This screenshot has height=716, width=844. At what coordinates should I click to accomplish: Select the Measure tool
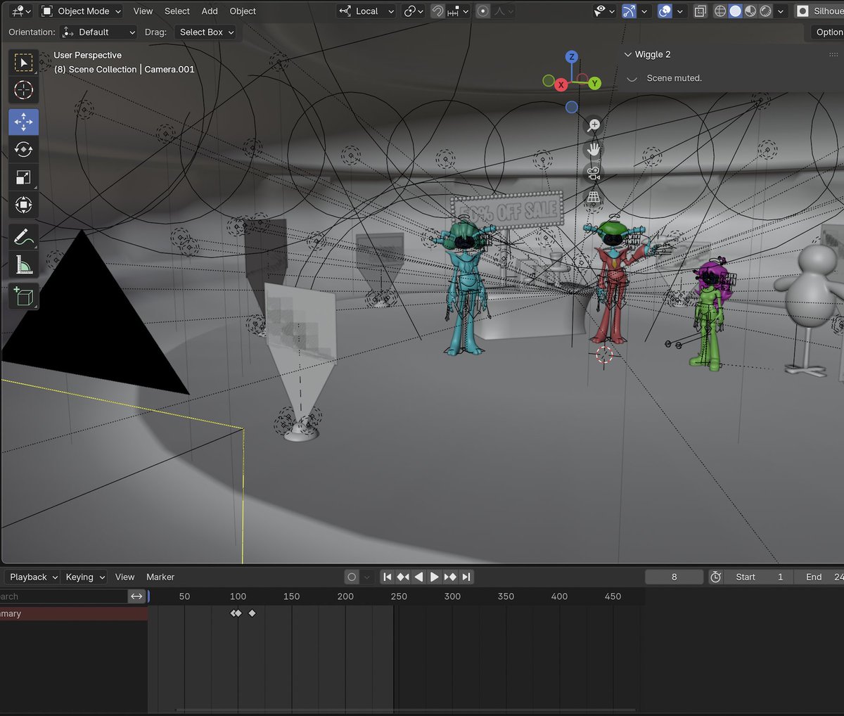23,264
